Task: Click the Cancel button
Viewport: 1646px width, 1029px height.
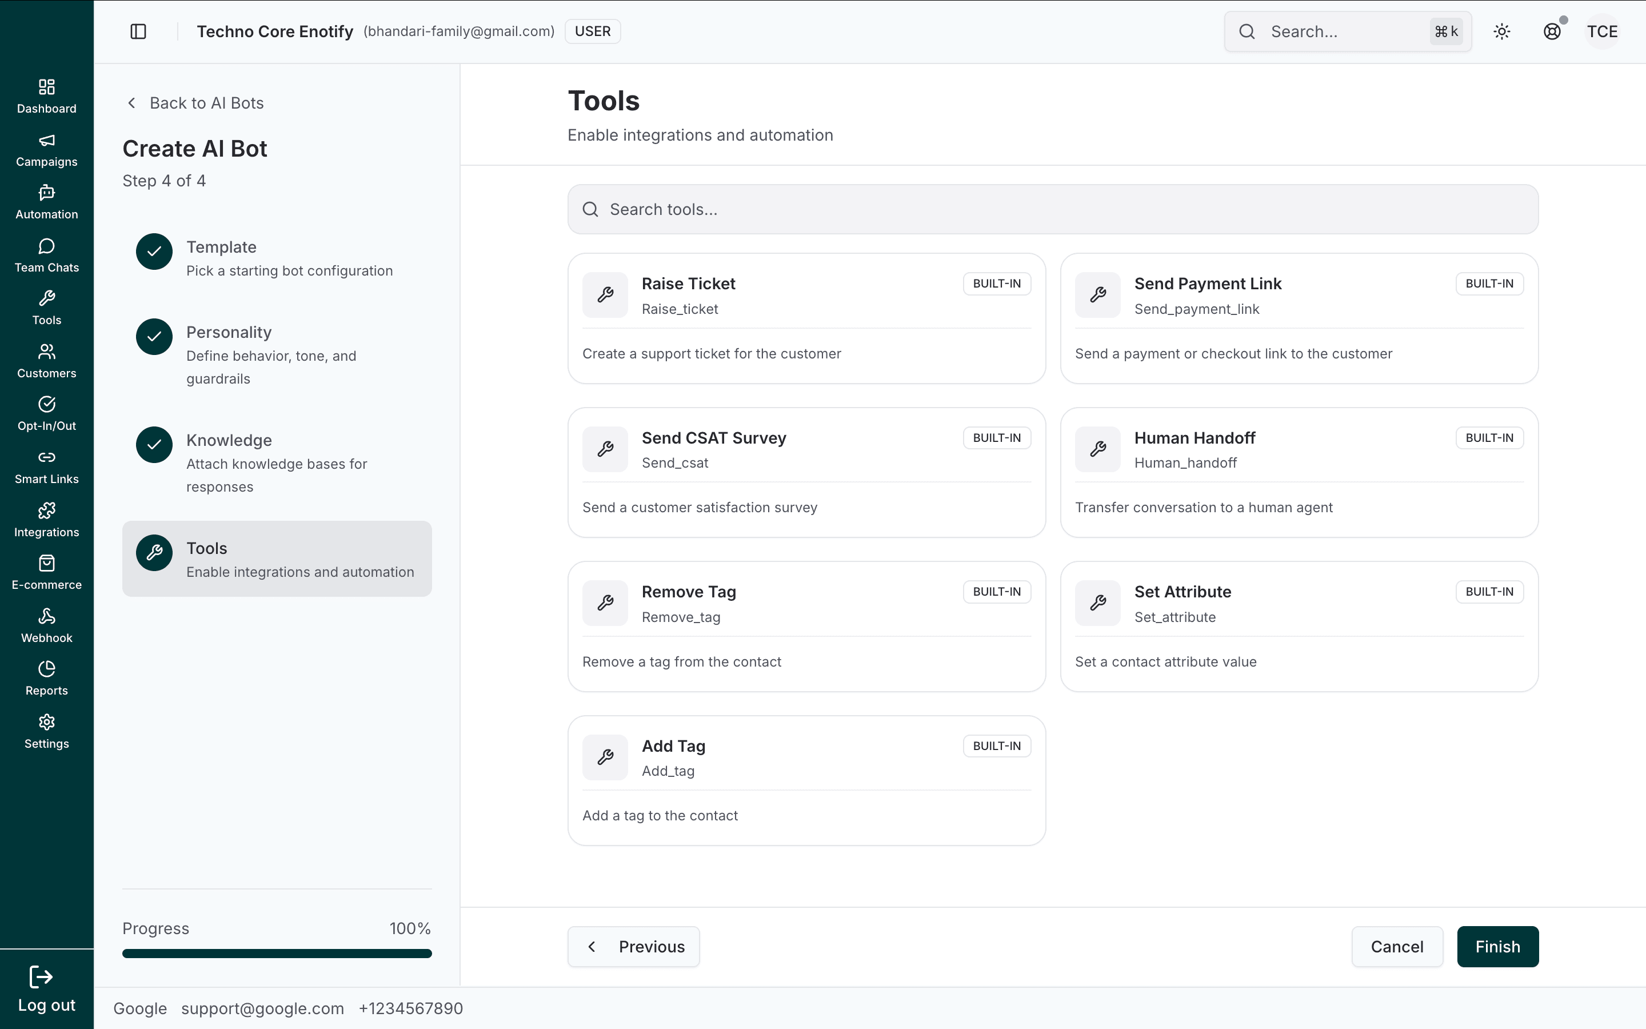Action: pyautogui.click(x=1397, y=947)
